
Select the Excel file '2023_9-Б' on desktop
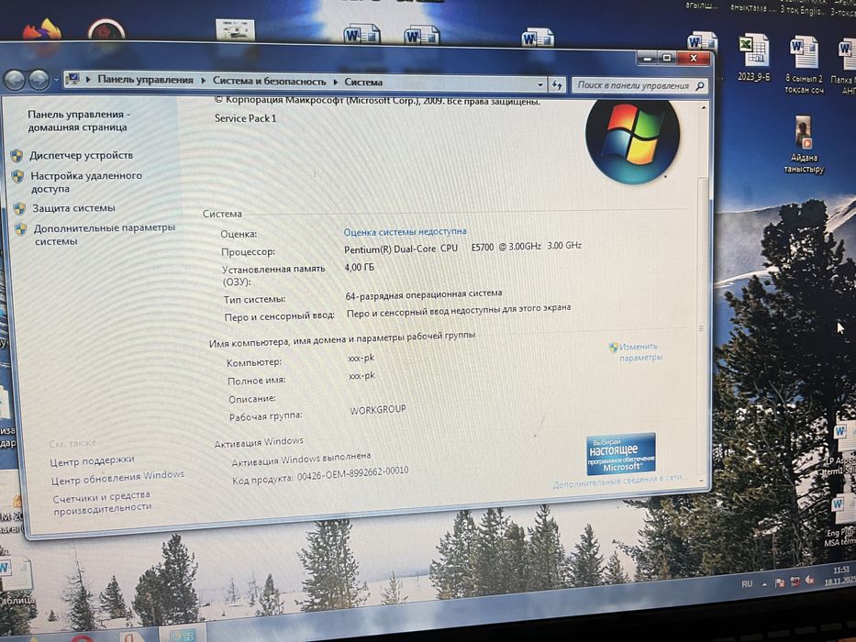click(x=754, y=57)
